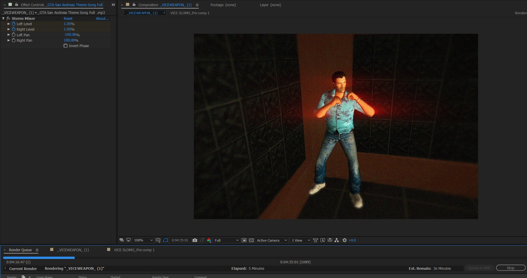This screenshot has width=527, height=278.
Task: Click the Show Snapshot icon
Action: [202, 240]
